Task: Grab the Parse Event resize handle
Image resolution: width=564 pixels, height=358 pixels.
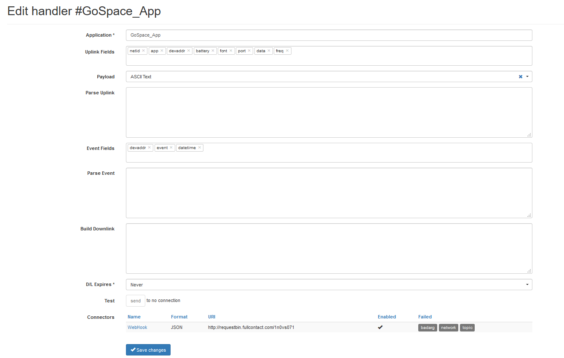Action: tap(529, 215)
